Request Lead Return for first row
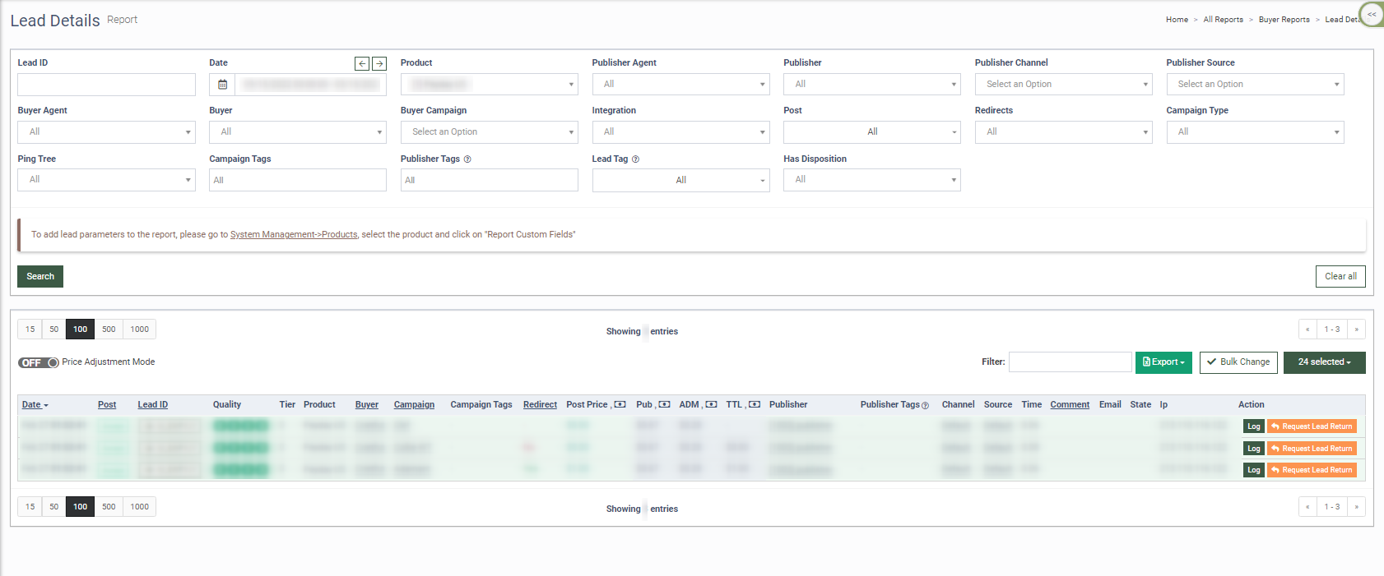Viewport: 1384px width, 576px height. (x=1312, y=426)
